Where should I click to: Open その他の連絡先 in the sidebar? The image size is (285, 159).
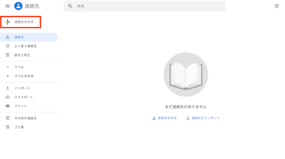(25, 118)
